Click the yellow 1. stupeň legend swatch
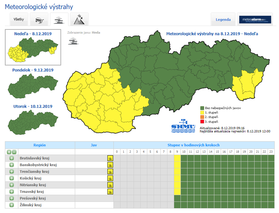279x213 pixels. pyautogui.click(x=202, y=112)
